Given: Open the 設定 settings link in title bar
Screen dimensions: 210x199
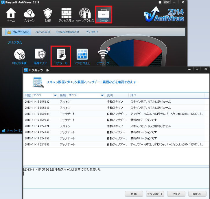Looking at the screenshot, I should click(167, 2).
